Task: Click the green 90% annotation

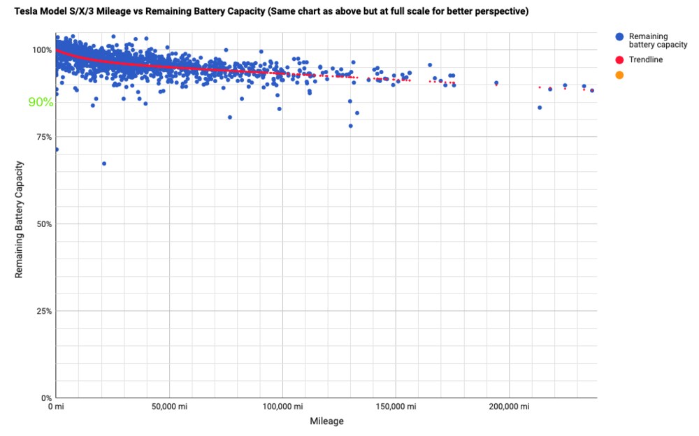Action: [x=41, y=102]
